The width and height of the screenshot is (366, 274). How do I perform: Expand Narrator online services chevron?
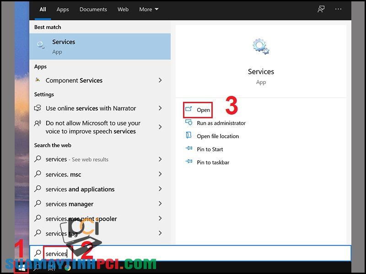pyautogui.click(x=160, y=108)
